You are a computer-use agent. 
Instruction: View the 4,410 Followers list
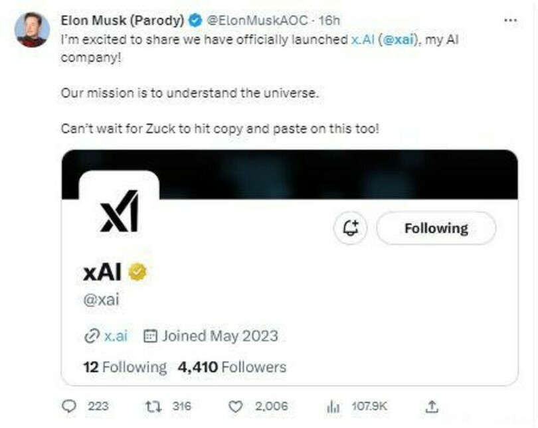click(x=232, y=367)
